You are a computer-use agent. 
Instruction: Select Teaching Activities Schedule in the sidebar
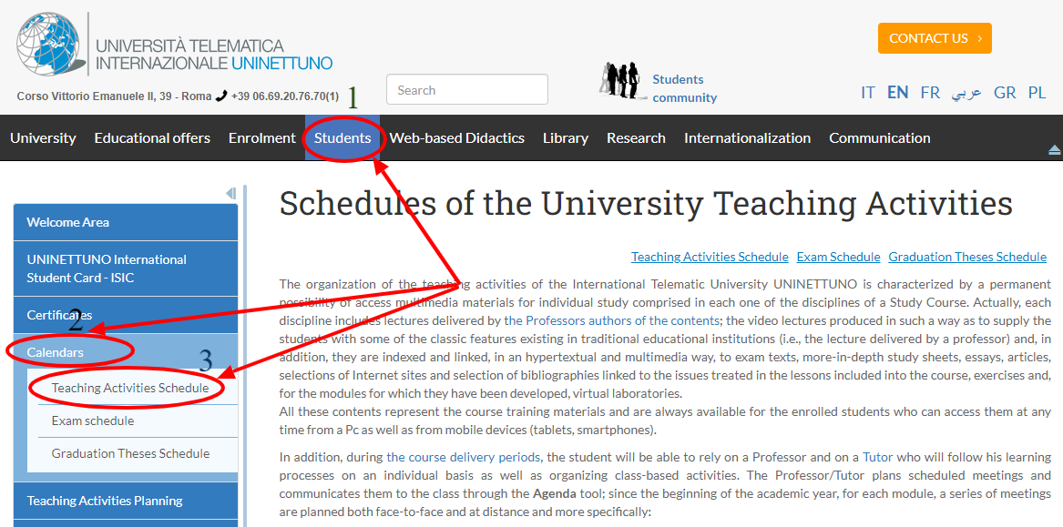(130, 388)
